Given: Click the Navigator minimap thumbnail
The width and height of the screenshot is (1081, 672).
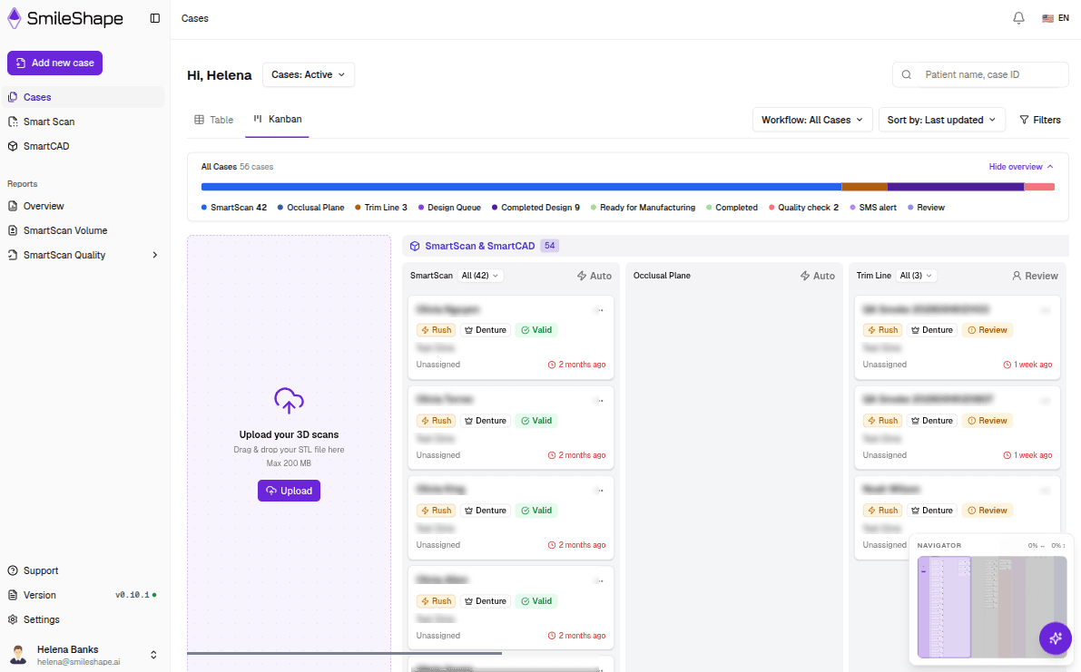Looking at the screenshot, I should click(992, 607).
